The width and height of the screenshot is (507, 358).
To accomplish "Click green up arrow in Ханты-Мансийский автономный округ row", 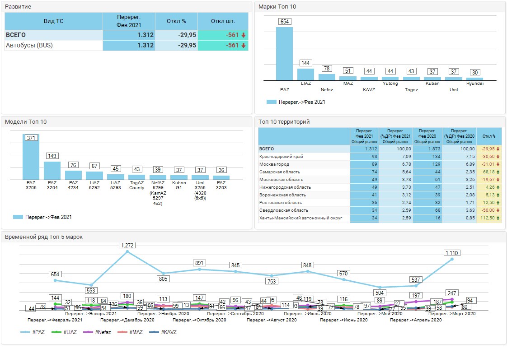I will coord(498,218).
